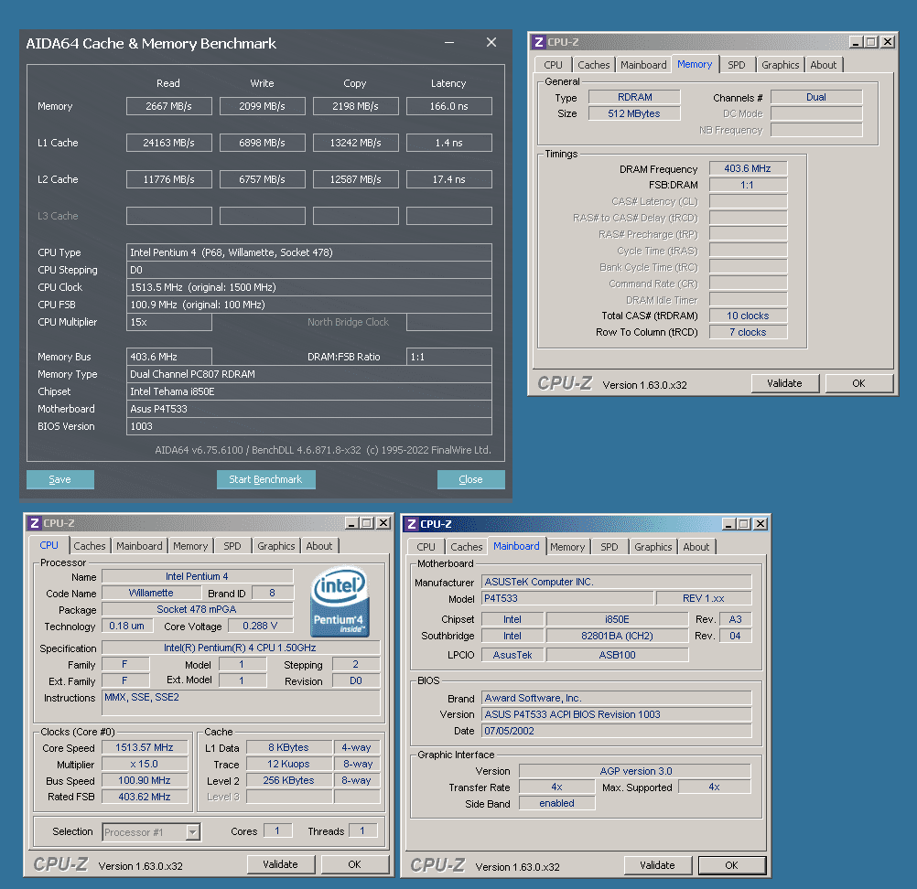Viewport: 917px width, 889px height.
Task: Click the BIOS Date value '07/05/2002'
Action: 617,731
